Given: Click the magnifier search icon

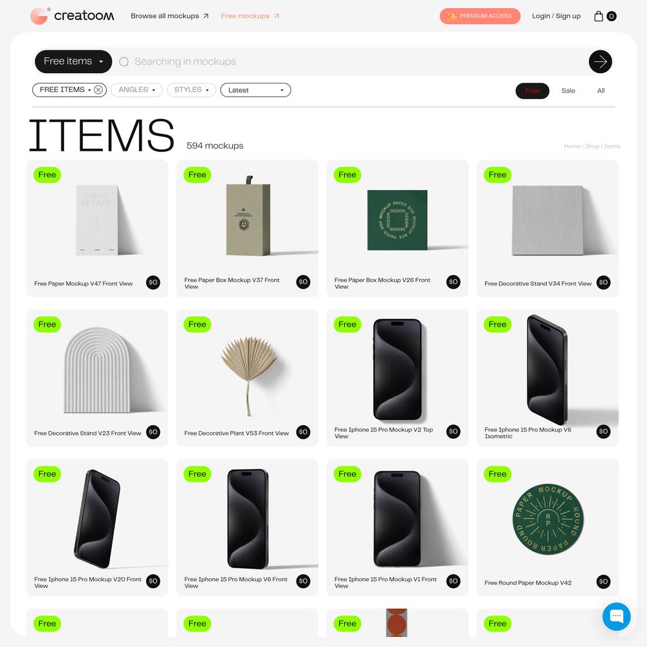Looking at the screenshot, I should 124,62.
